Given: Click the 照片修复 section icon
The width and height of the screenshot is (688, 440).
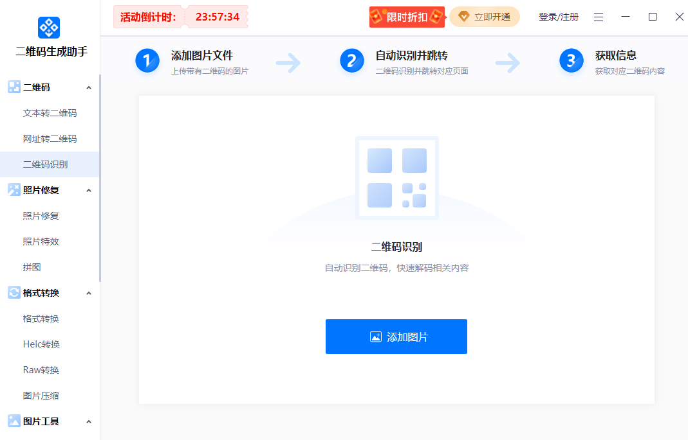Looking at the screenshot, I should (13, 189).
